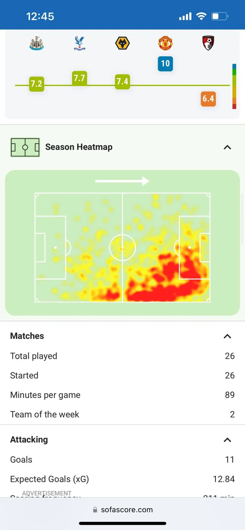Tap the Expected Goals (xG) row
The height and width of the screenshot is (530, 245).
(x=123, y=479)
